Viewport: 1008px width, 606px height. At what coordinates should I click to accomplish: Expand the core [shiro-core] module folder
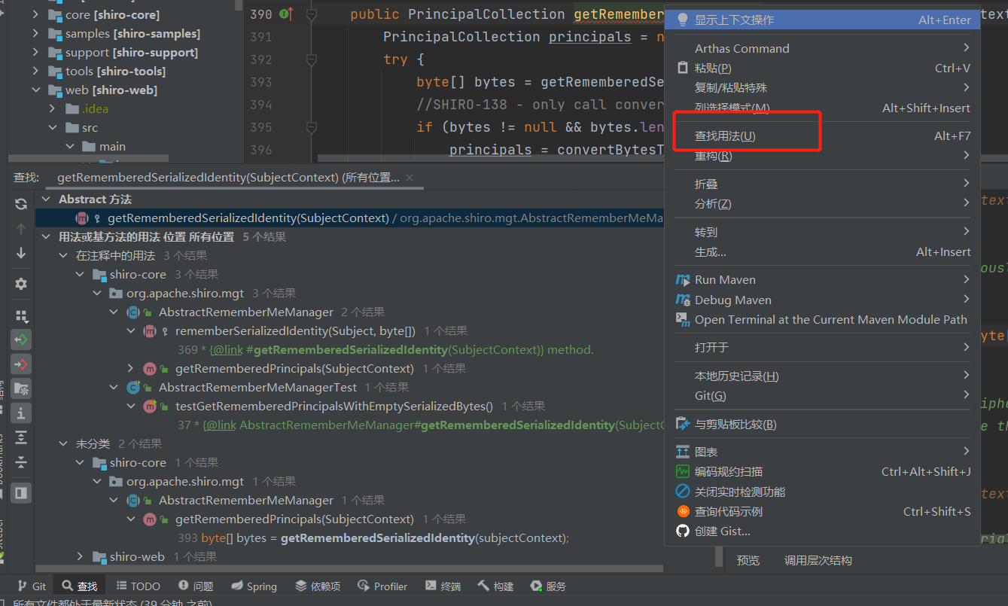35,15
